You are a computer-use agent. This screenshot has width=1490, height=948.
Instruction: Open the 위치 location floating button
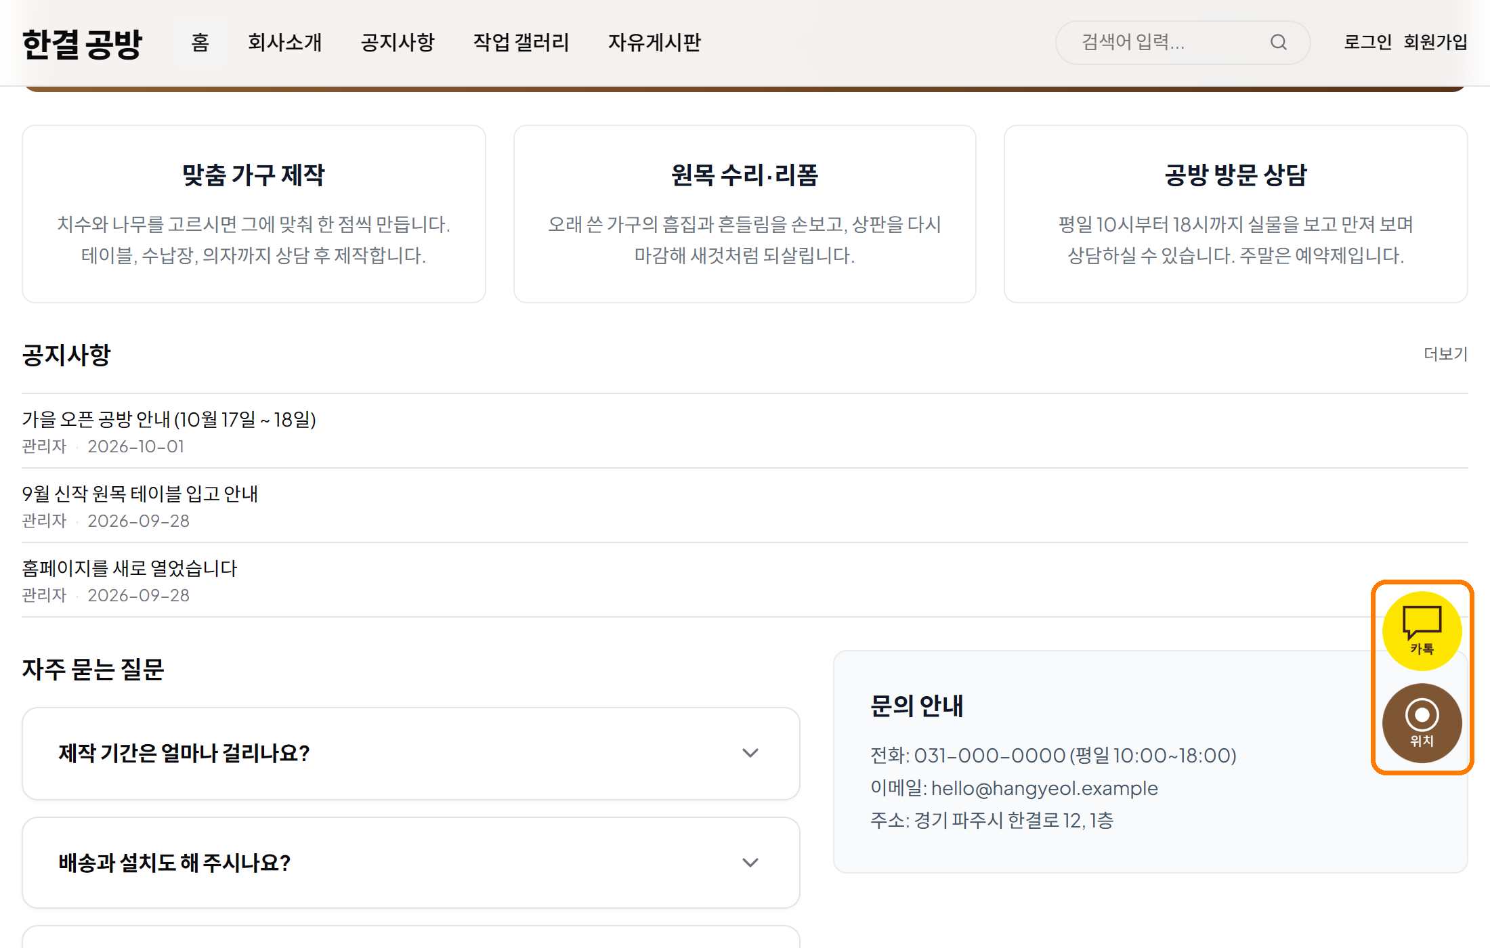pyautogui.click(x=1422, y=723)
